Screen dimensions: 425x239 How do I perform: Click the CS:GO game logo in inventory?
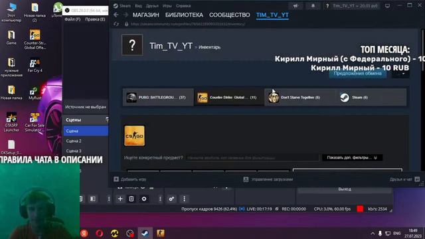[x=134, y=135]
